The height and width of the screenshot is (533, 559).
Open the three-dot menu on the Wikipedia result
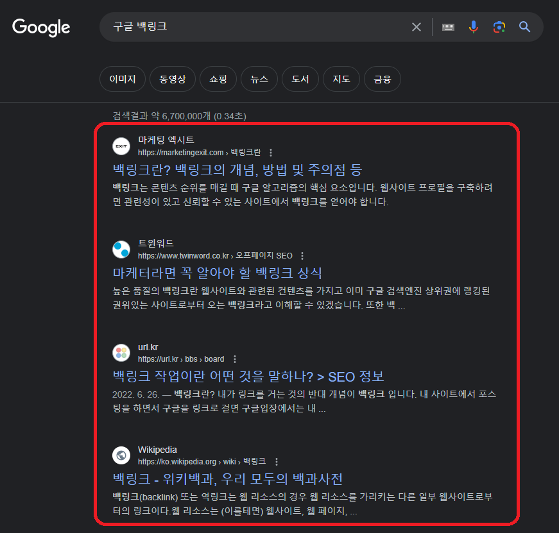(x=276, y=461)
